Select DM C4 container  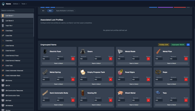tap(17, 85)
